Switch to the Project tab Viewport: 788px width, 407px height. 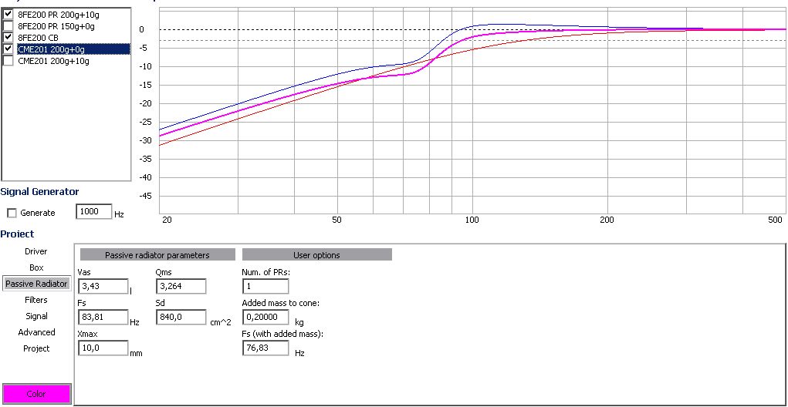coord(36,348)
